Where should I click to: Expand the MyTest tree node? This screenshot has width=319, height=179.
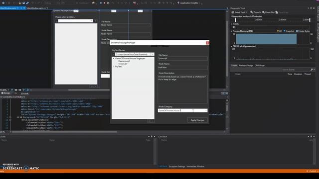pos(114,66)
